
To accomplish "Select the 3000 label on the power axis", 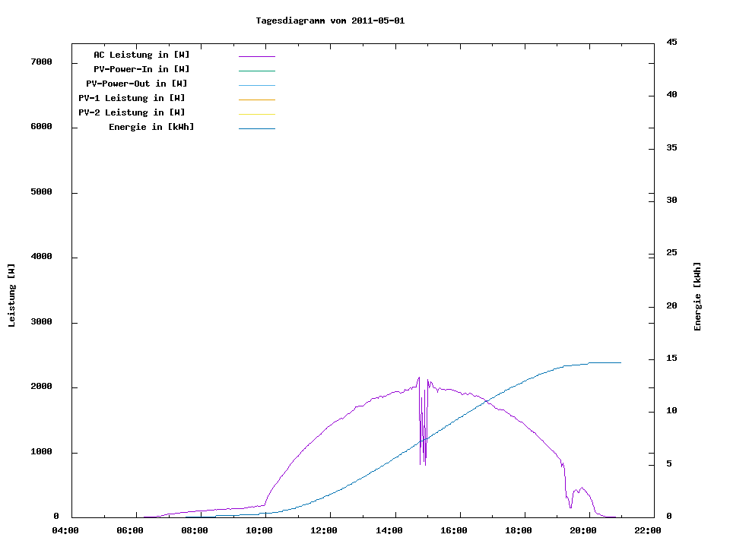I will coord(41,323).
